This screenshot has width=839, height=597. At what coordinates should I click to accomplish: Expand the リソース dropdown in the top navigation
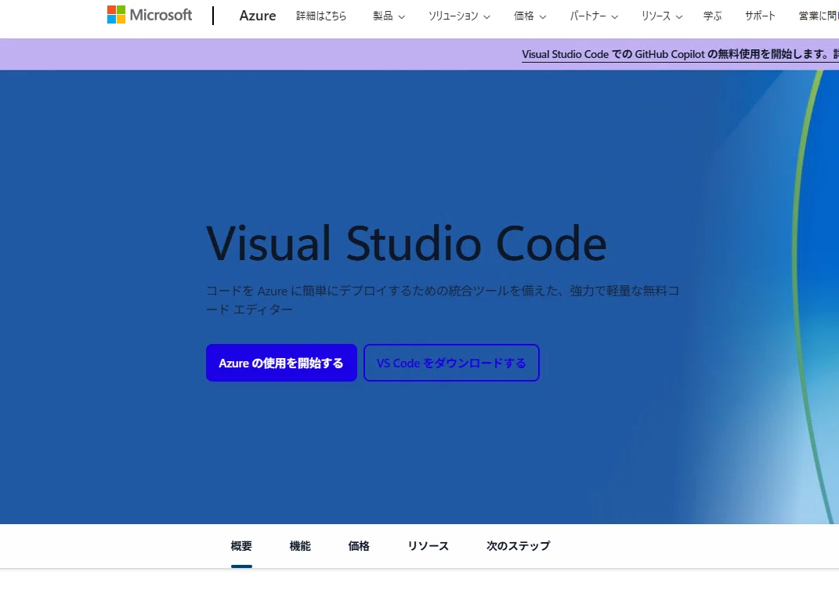tap(662, 16)
